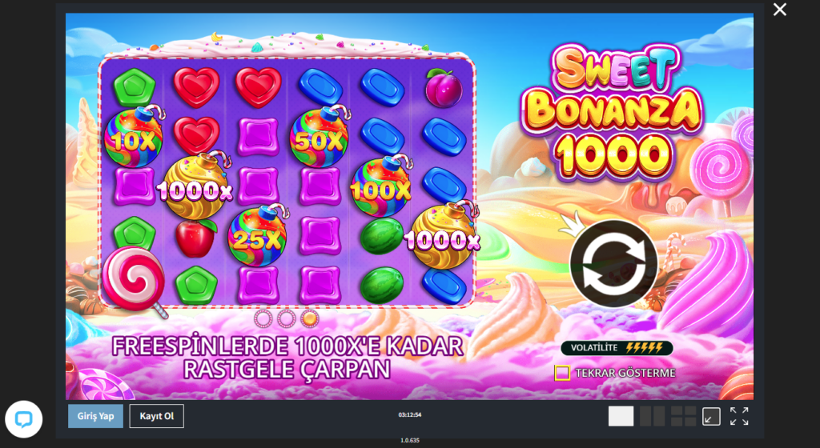Click the 50X rainbow bomb symbol
This screenshot has width=820, height=448.
pyautogui.click(x=319, y=138)
